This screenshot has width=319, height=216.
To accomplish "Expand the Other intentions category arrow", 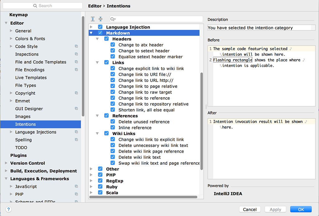I will click(x=91, y=169).
